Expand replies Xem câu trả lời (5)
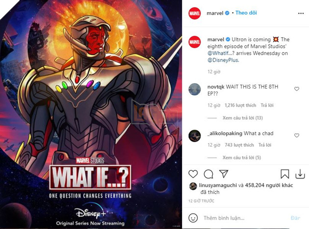 (x=242, y=158)
